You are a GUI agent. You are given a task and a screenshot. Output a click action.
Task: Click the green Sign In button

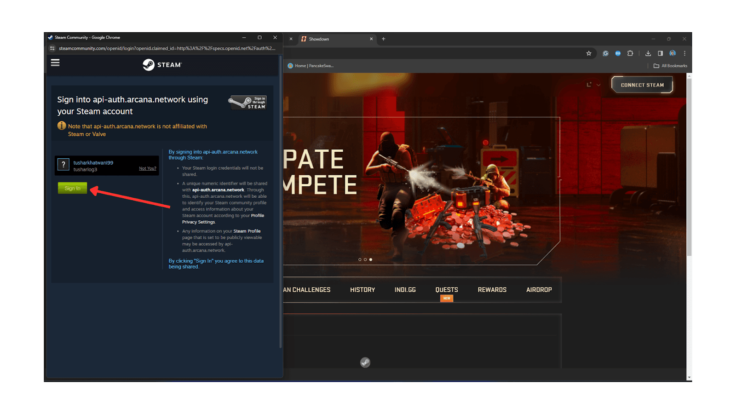point(72,188)
